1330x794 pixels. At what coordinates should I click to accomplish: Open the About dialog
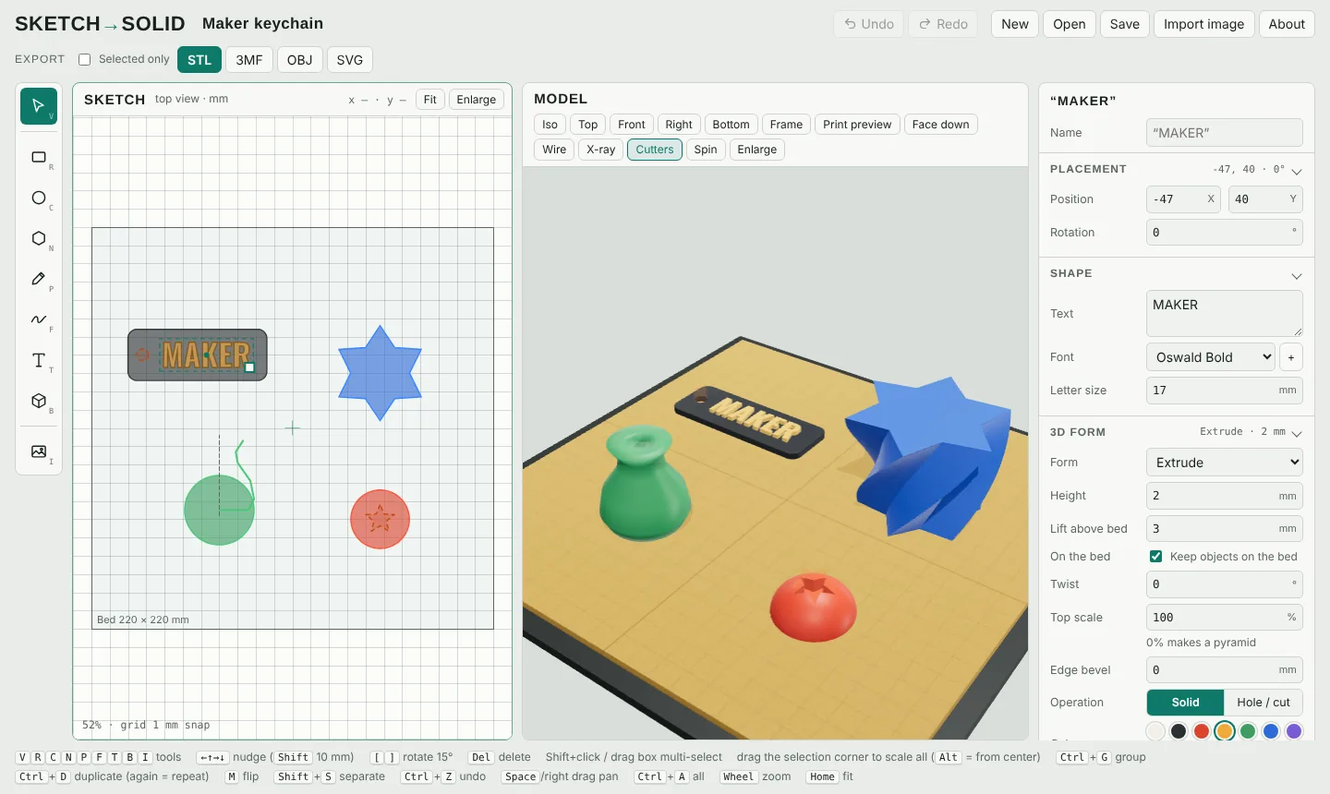(1287, 24)
